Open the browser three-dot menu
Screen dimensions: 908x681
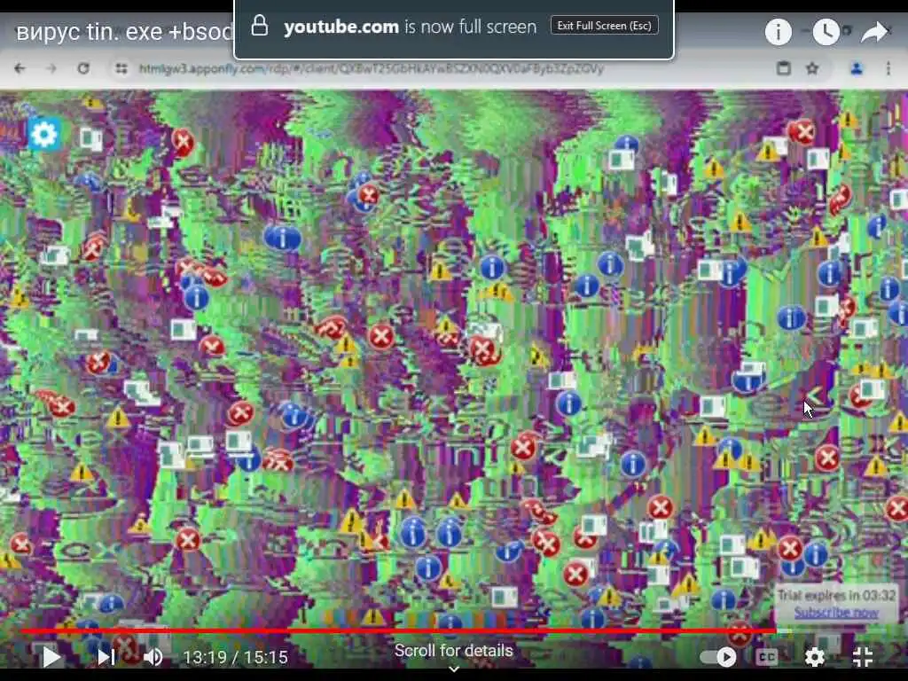(888, 68)
